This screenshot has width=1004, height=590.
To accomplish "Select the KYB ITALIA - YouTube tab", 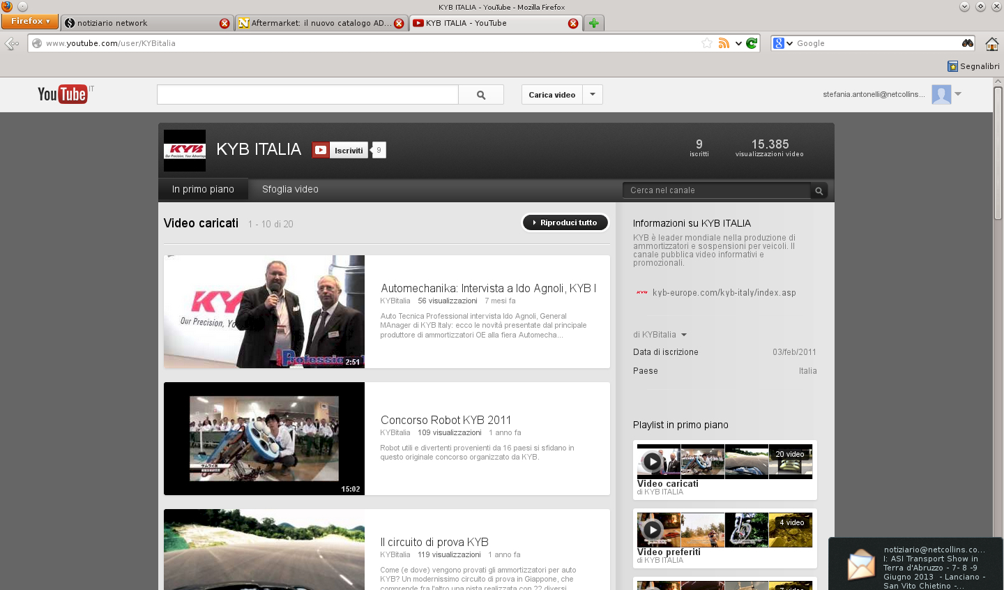I will tap(496, 23).
